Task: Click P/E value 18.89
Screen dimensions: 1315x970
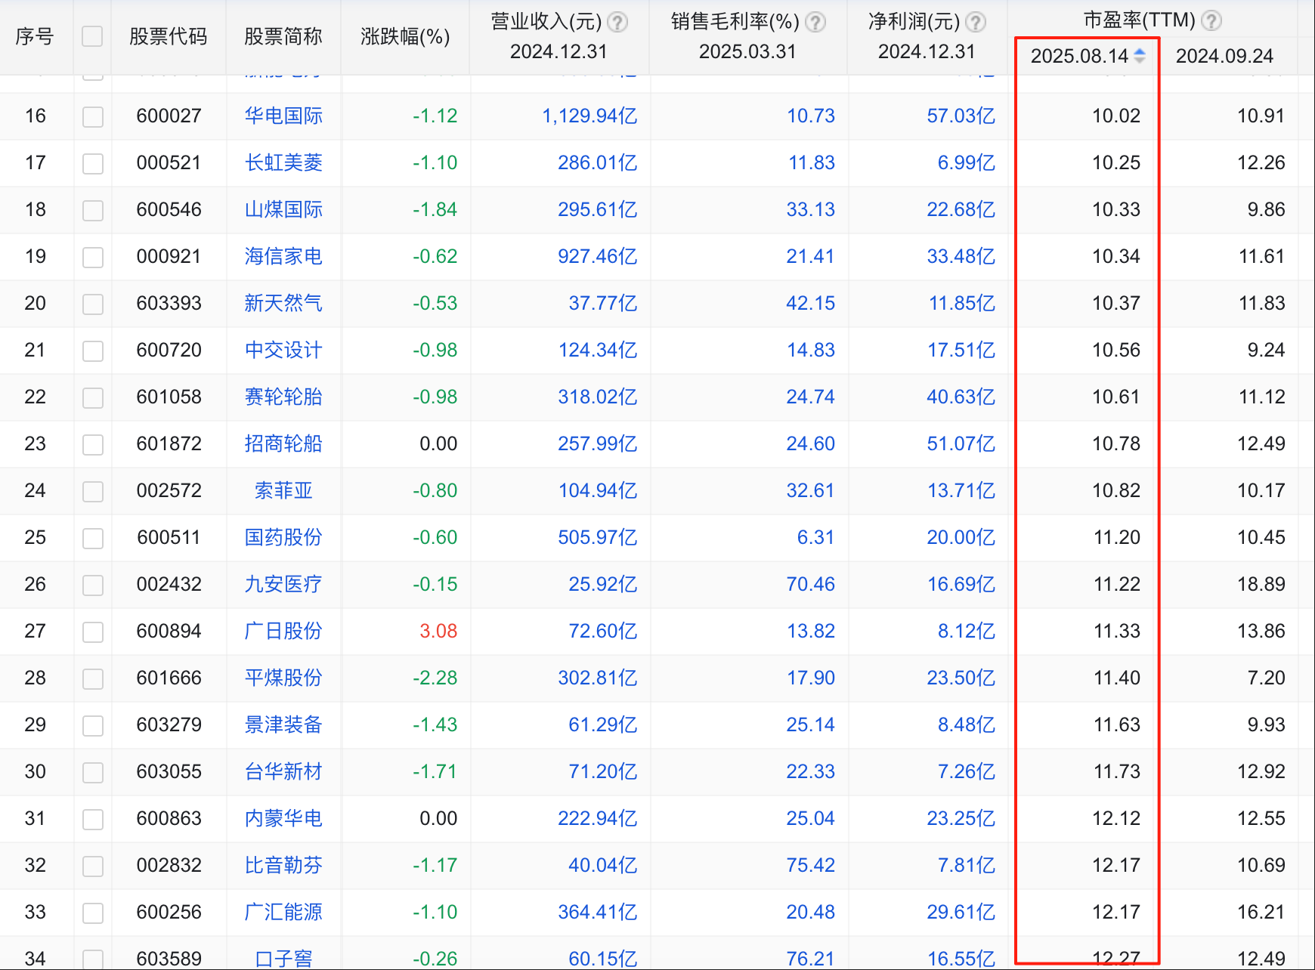Action: click(1261, 584)
